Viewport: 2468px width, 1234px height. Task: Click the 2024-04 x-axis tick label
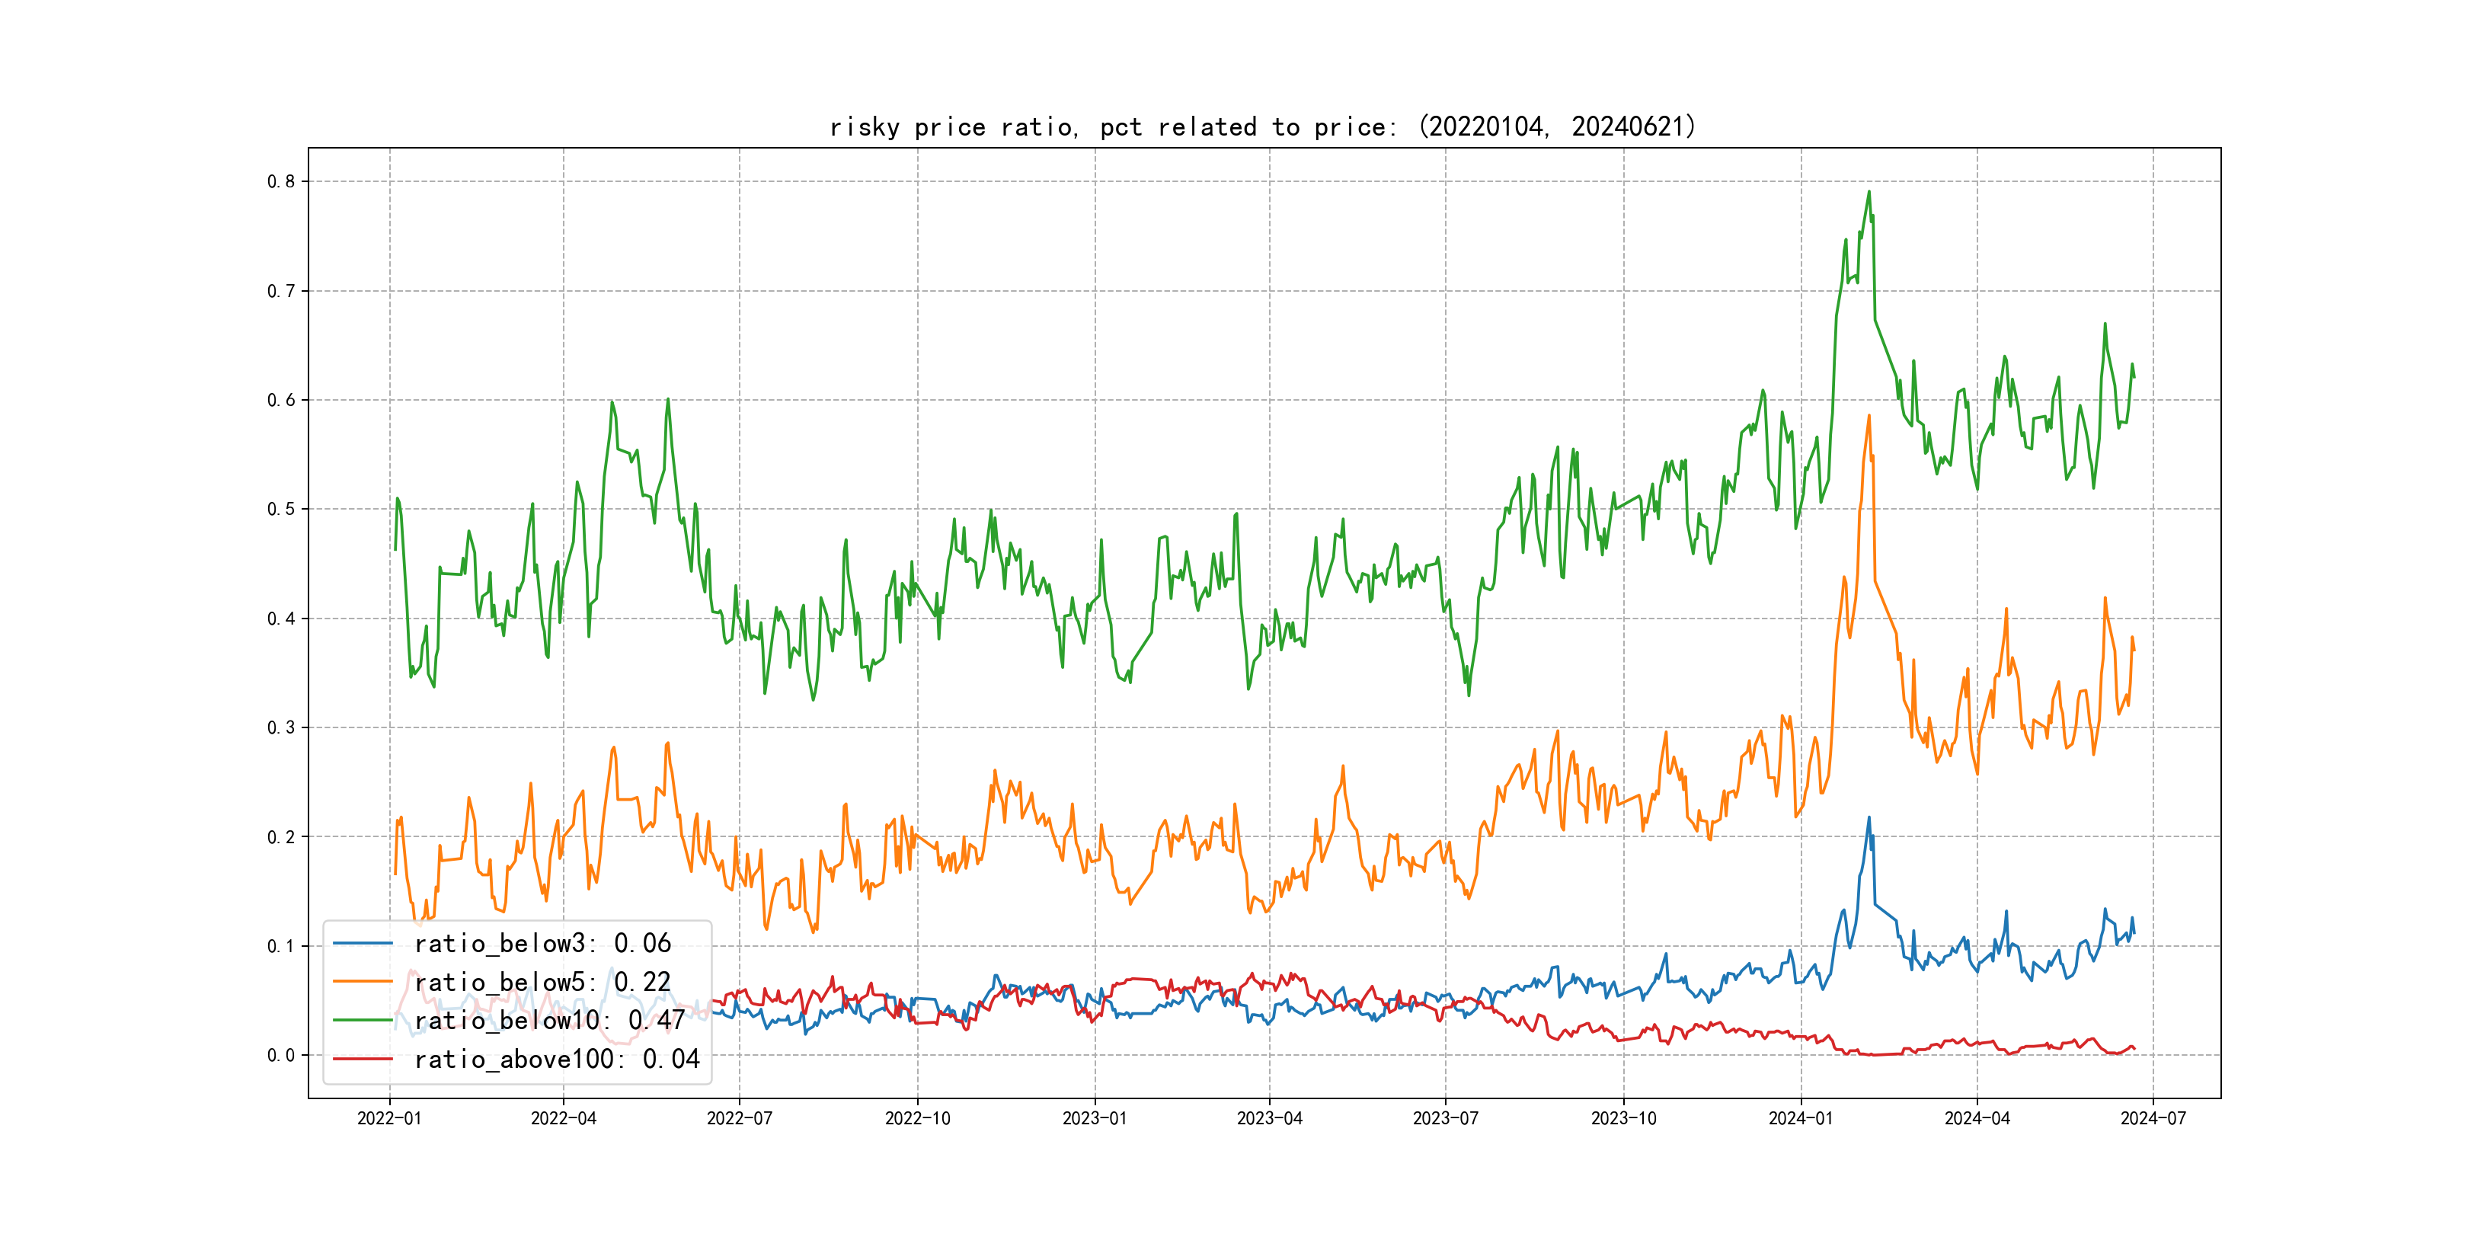click(x=1977, y=1118)
